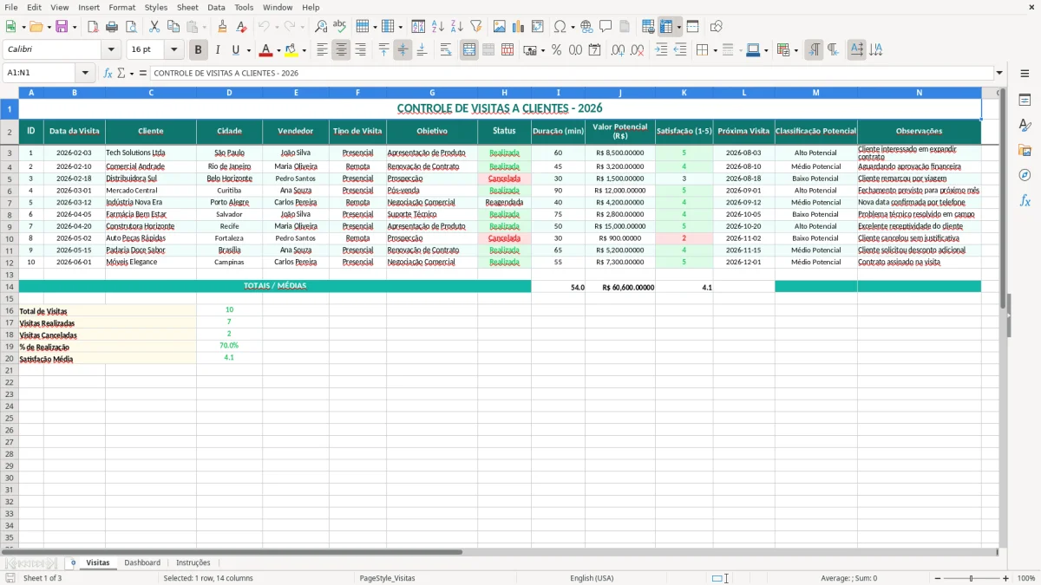
Task: Open Print Preview from toolbar
Action: pyautogui.click(x=131, y=27)
